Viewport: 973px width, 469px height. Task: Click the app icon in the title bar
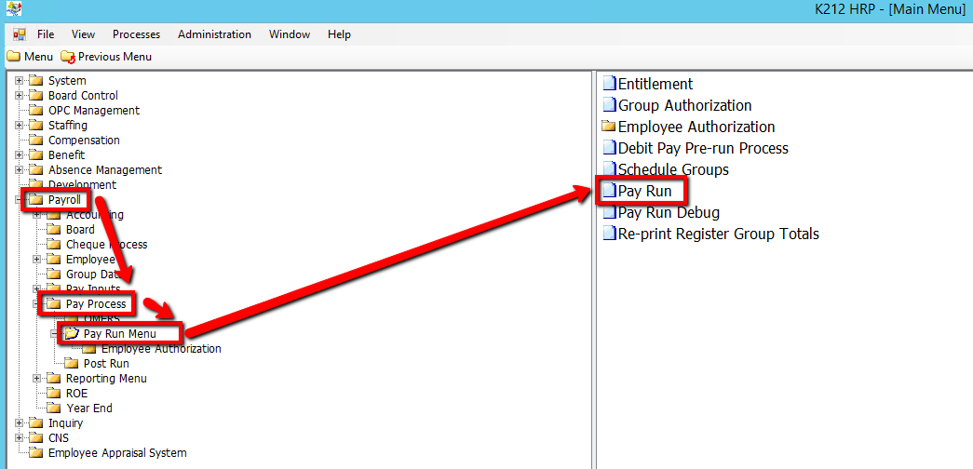[x=13, y=10]
